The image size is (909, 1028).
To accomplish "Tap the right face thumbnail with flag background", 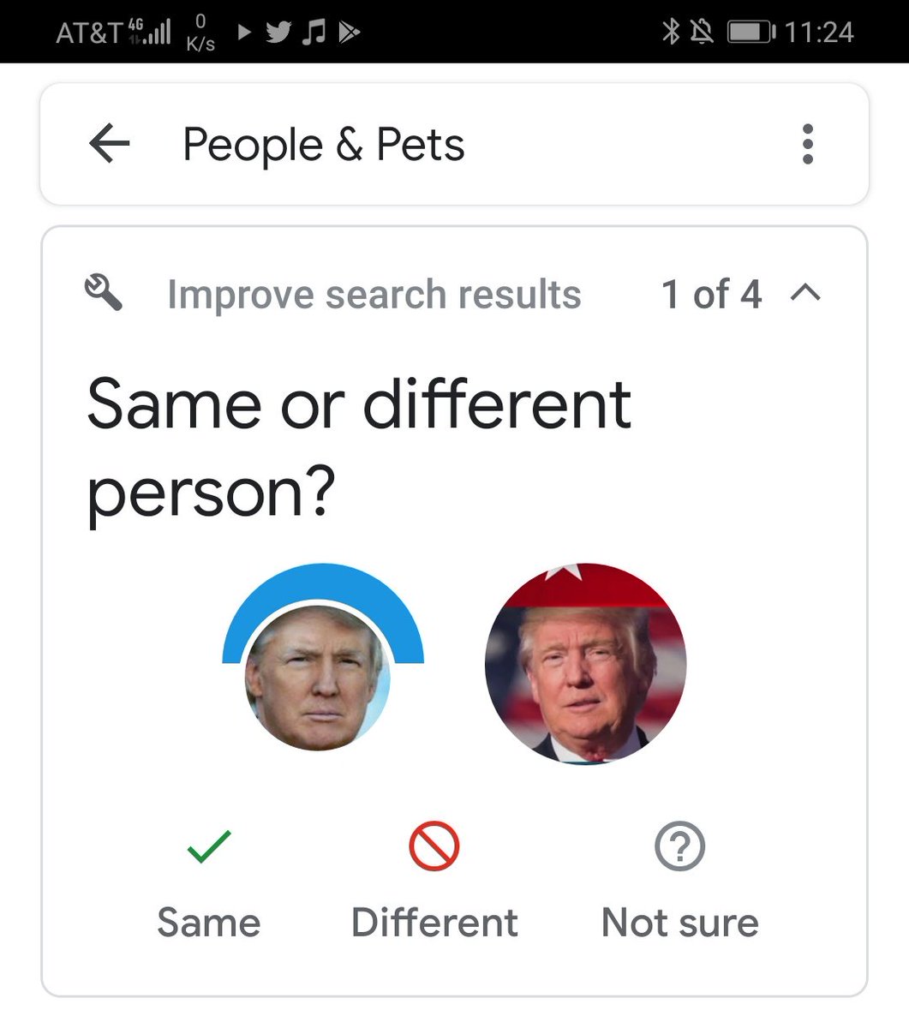I will point(586,663).
